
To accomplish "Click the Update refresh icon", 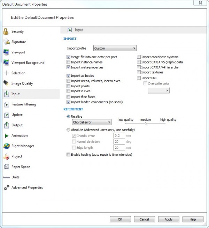I will coord(7,115).
